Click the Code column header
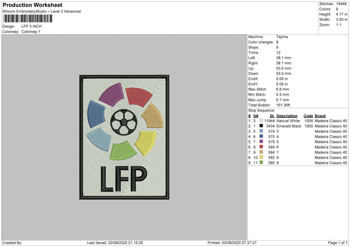The height and width of the screenshot is (247, 350). point(309,115)
